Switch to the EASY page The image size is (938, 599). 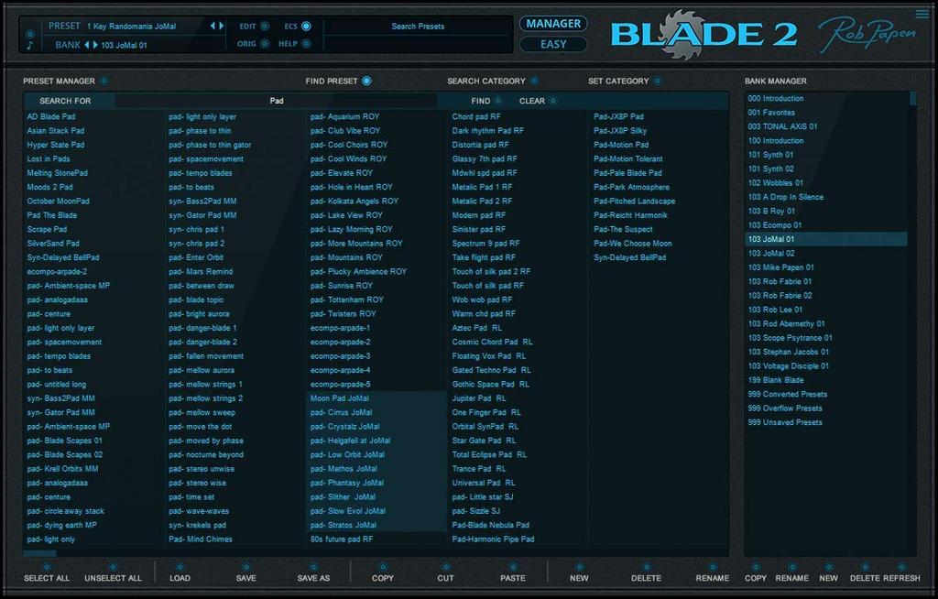tap(553, 44)
